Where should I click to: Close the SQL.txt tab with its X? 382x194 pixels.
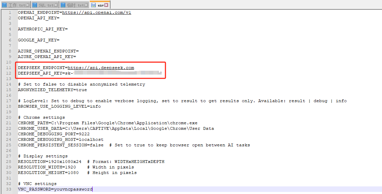click(56, 5)
